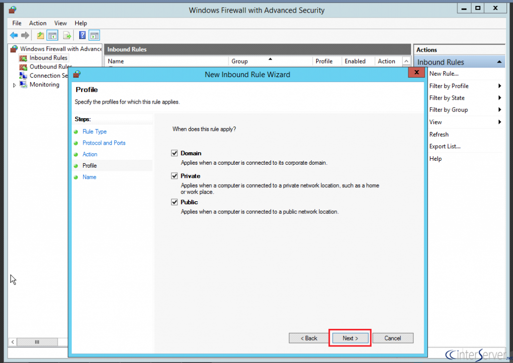
Task: Click the Up One Level folder icon
Action: pyautogui.click(x=41, y=36)
